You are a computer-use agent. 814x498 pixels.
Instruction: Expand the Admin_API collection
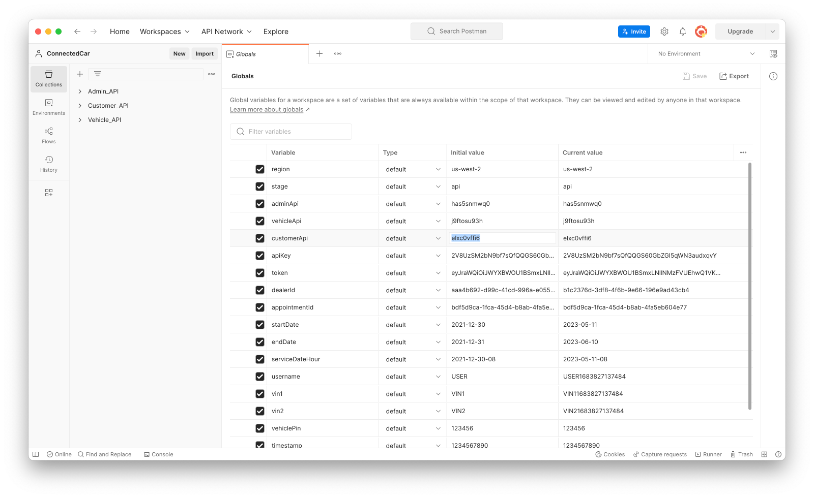[x=80, y=91]
